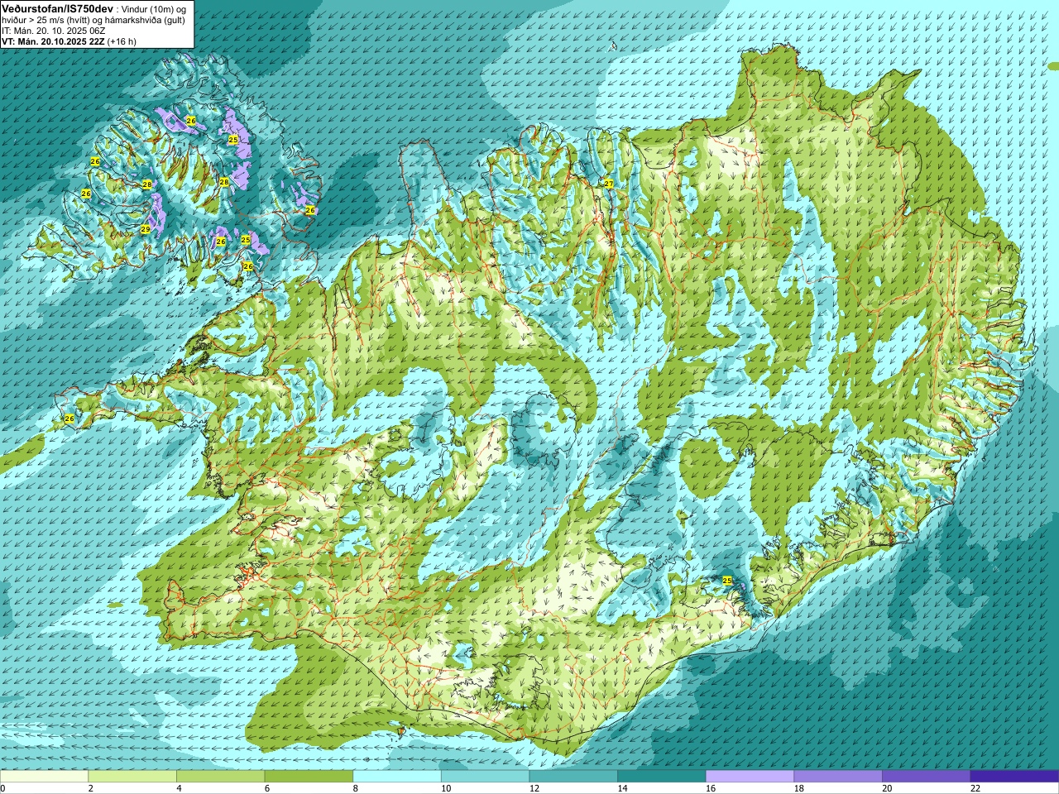Click the yellow 27 gust marker
This screenshot has height=794, width=1059.
click(609, 184)
